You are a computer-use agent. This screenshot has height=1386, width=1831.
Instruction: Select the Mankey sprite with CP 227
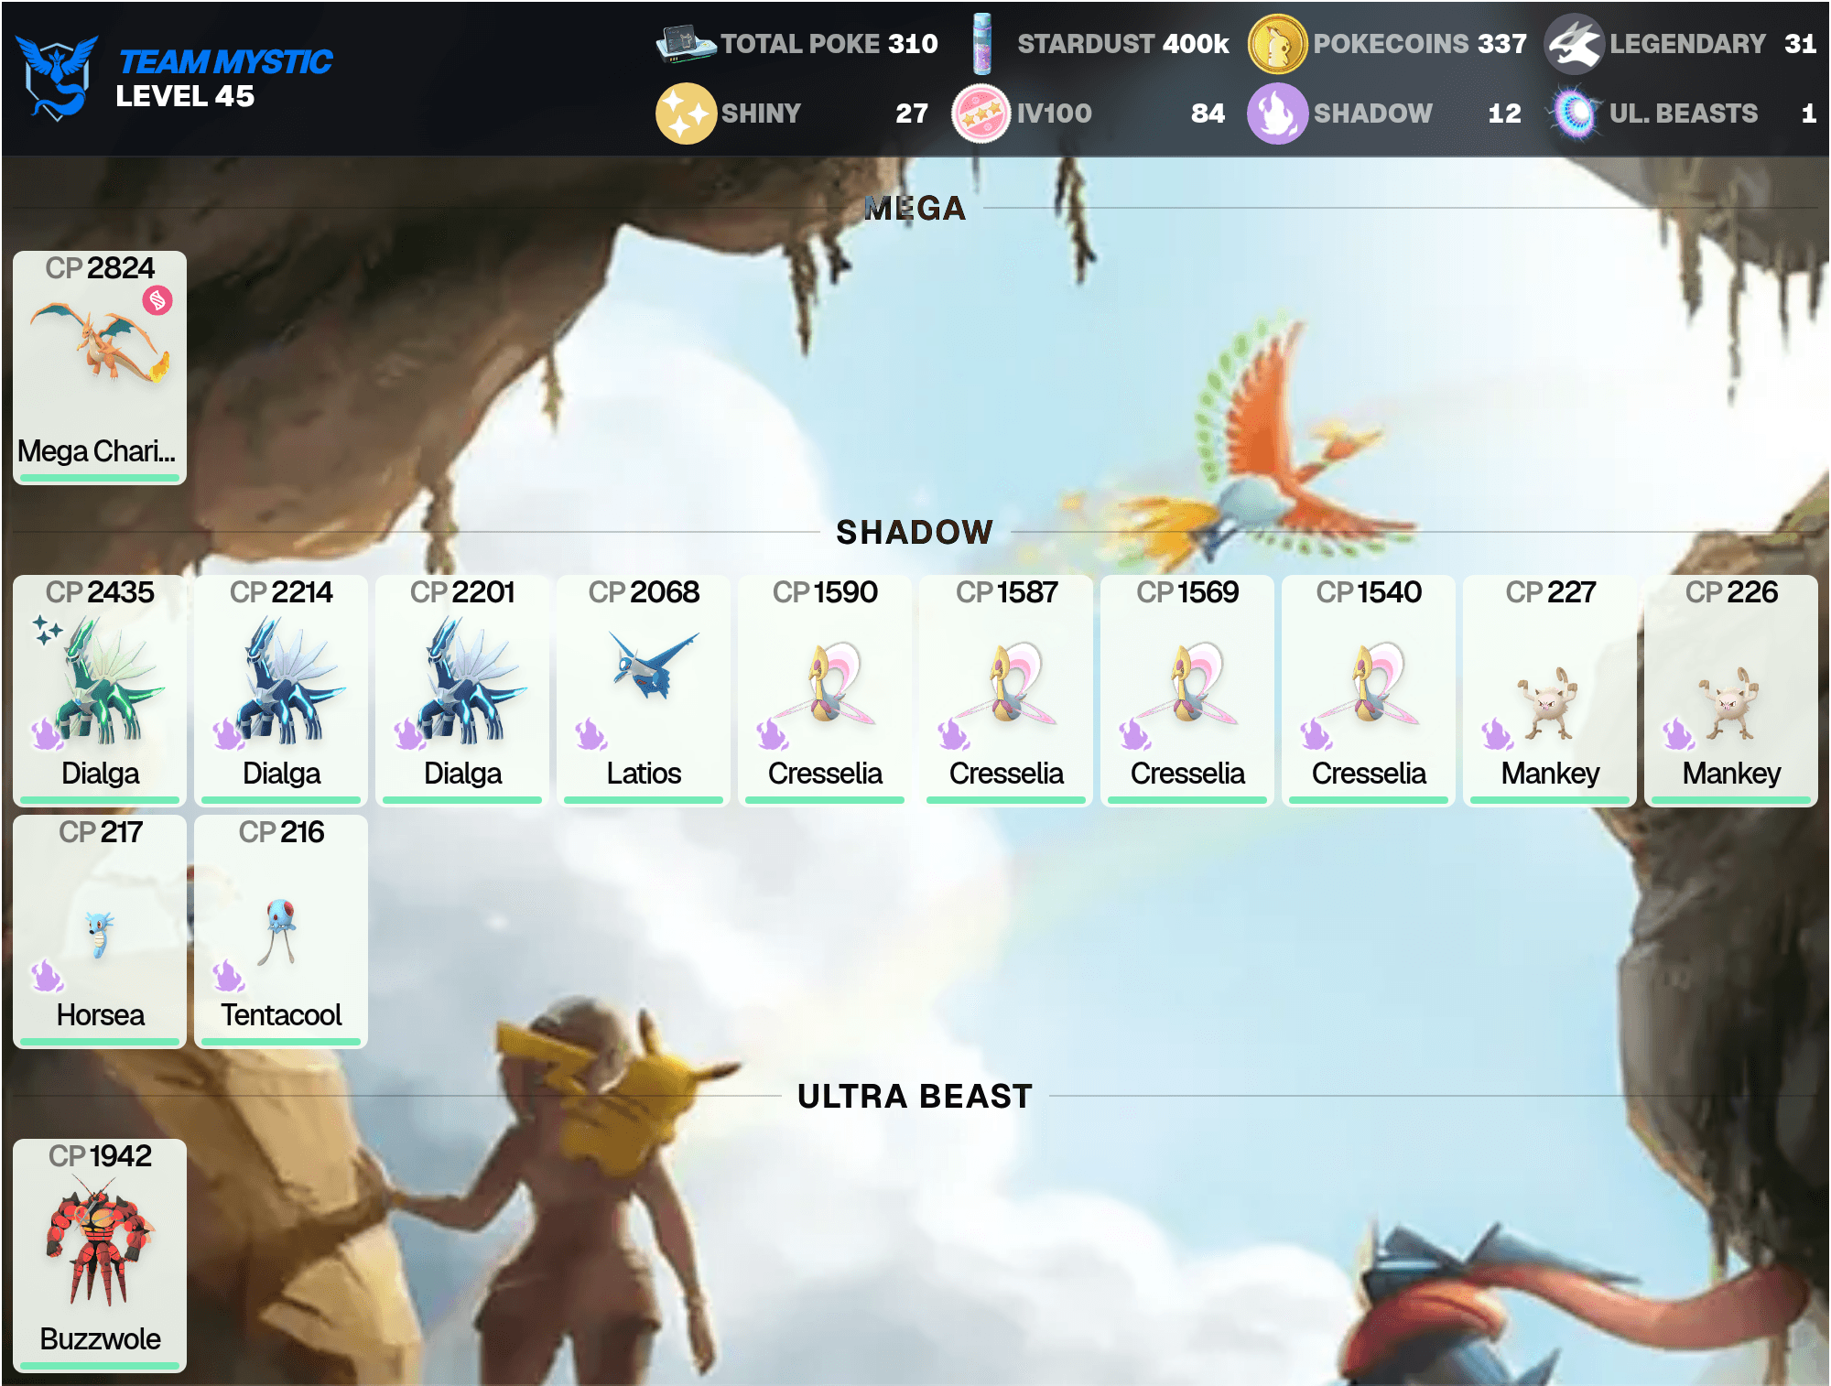point(1548,703)
